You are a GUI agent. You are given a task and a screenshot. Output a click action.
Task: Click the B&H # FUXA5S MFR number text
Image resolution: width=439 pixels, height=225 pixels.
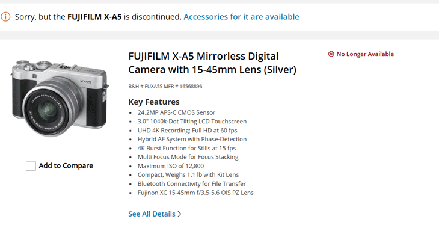coord(165,86)
